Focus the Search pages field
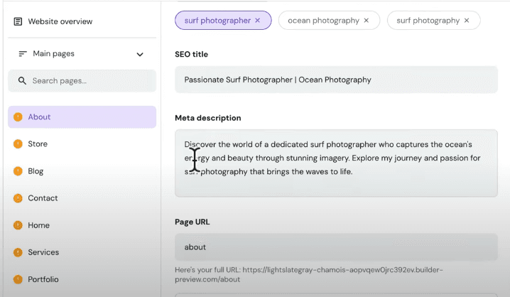510x297 pixels. point(82,81)
